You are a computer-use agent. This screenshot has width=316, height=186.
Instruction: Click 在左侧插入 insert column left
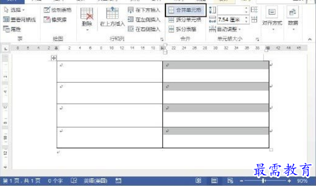pyautogui.click(x=144, y=19)
